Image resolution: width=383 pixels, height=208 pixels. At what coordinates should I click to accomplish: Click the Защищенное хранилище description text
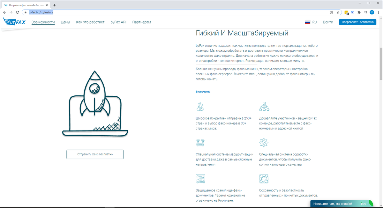point(221,196)
